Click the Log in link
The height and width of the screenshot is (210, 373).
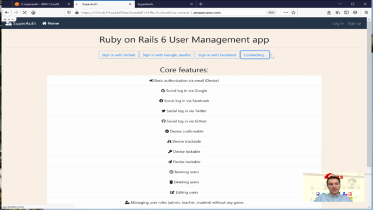[338, 23]
